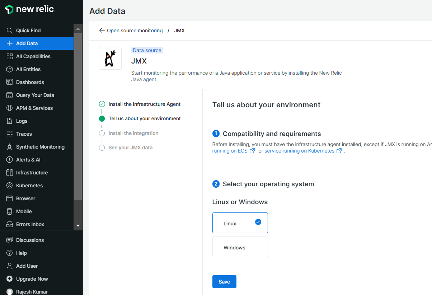The width and height of the screenshot is (432, 295).
Task: Choose the Windows operating system option
Action: tap(240, 247)
